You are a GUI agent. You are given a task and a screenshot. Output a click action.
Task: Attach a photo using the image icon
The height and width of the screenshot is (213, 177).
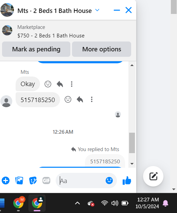tap(19, 181)
